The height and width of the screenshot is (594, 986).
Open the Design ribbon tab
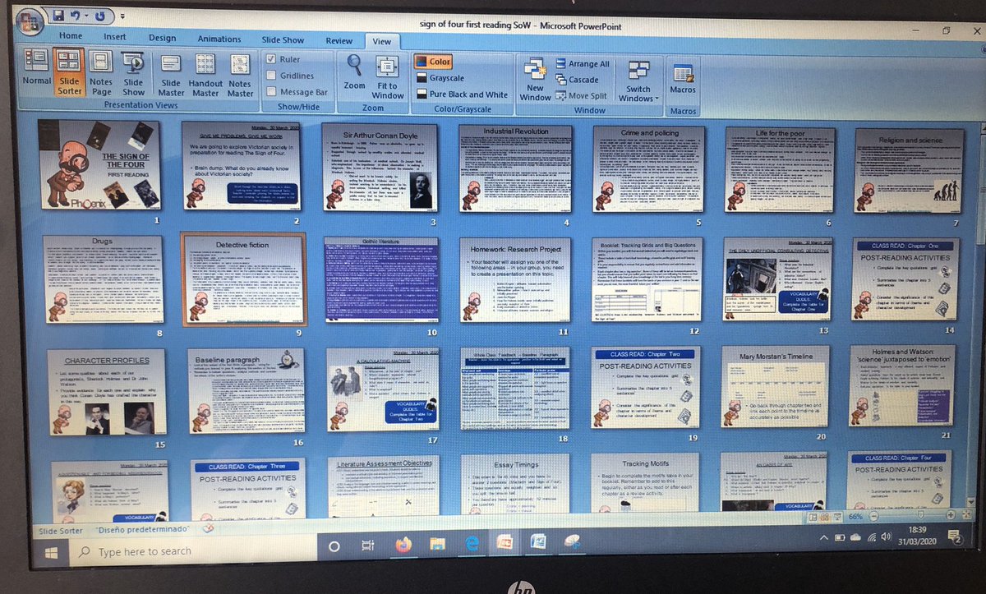(x=163, y=38)
